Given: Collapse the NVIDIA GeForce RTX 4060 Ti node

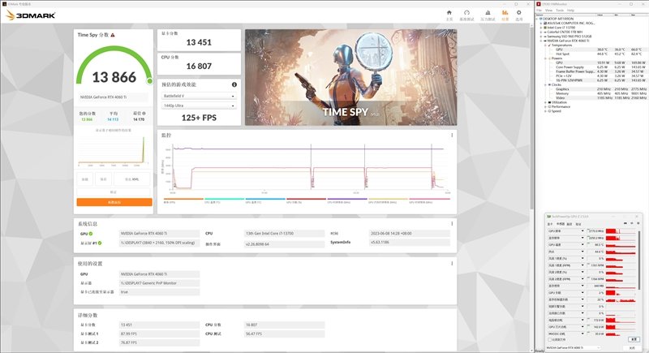Looking at the screenshot, I should [541, 41].
